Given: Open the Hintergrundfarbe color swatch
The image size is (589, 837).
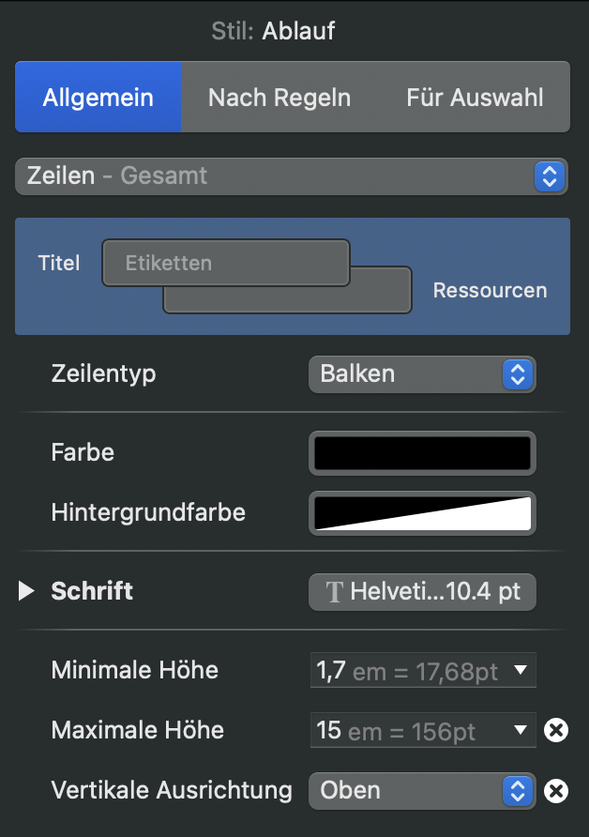Looking at the screenshot, I should click(422, 513).
